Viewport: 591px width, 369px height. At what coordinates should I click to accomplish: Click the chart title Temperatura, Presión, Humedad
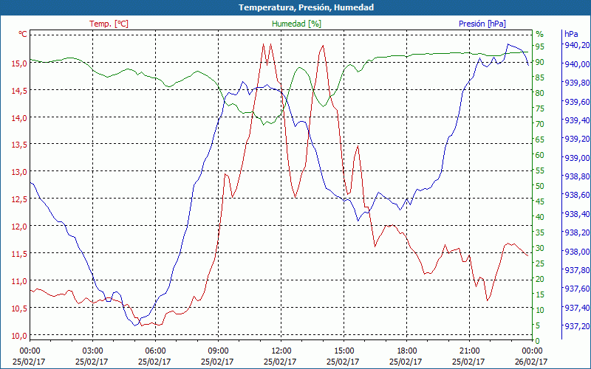(306, 7)
